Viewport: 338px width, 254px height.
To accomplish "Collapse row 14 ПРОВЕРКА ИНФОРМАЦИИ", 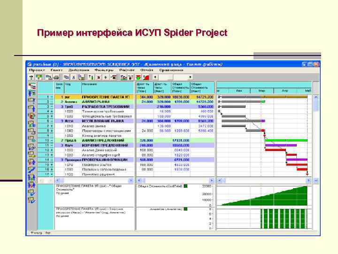I will click(x=52, y=160).
